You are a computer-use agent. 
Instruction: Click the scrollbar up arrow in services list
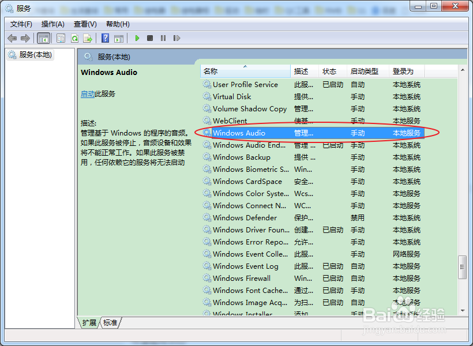[x=463, y=70]
